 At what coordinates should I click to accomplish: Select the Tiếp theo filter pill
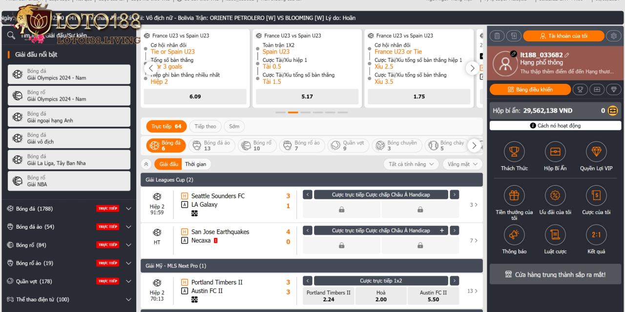point(205,126)
